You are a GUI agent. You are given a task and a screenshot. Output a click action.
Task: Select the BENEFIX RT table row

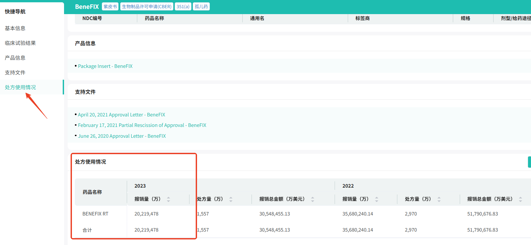pos(95,214)
